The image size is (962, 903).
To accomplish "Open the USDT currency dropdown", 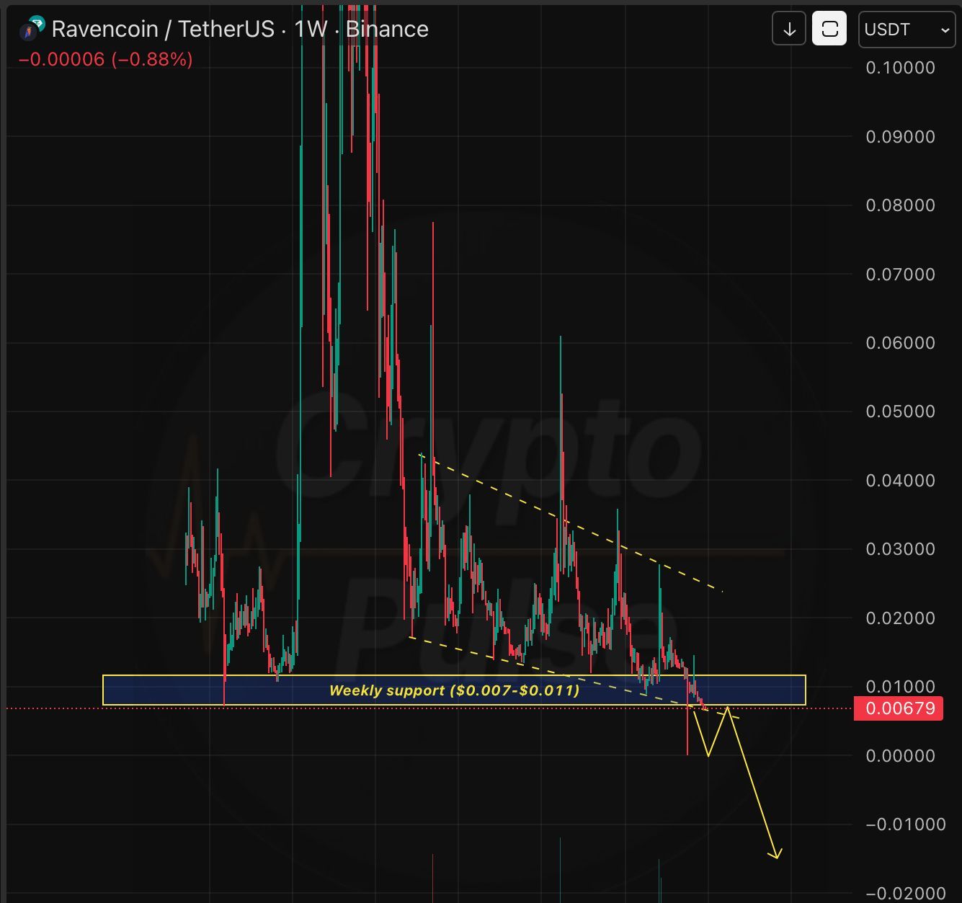I will pyautogui.click(x=907, y=29).
